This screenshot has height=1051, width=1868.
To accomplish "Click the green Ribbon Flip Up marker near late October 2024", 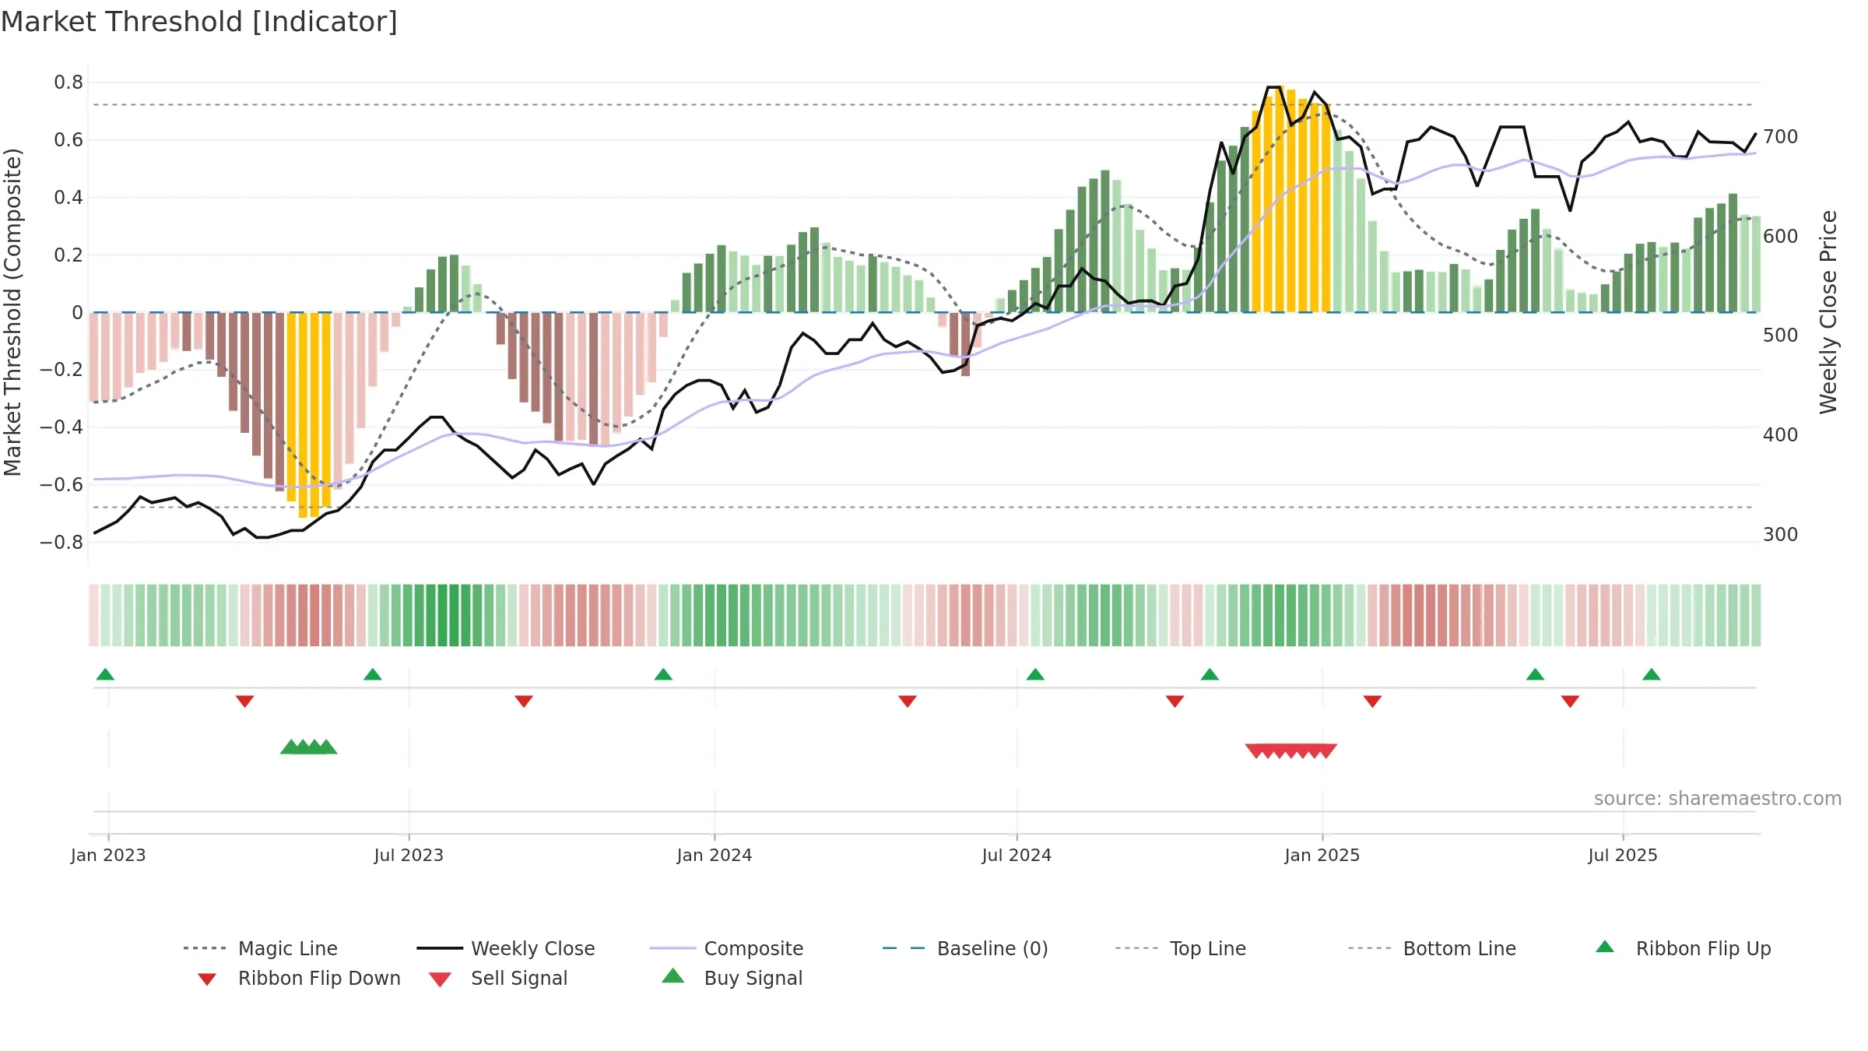I will pyautogui.click(x=1210, y=674).
